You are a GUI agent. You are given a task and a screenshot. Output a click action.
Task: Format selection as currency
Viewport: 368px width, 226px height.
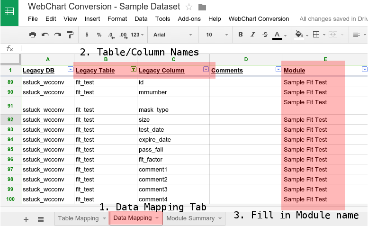(x=87, y=35)
